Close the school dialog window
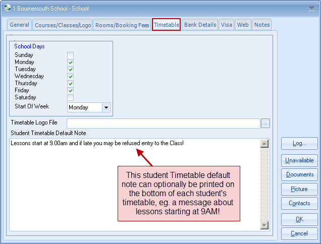The width and height of the screenshot is (321, 244). click(x=311, y=8)
